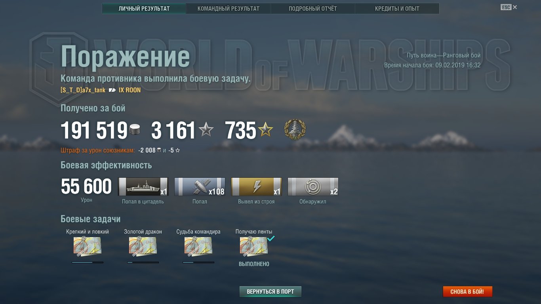The height and width of the screenshot is (304, 541).
Task: Click the 'Крепкий и ловкий' progress bar
Action: click(x=88, y=262)
